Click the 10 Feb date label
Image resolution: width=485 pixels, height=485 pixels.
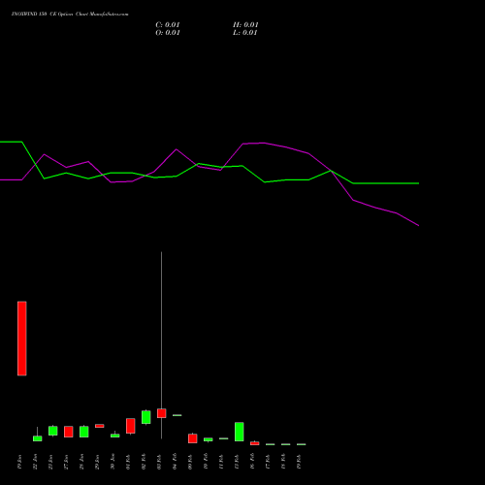[206, 462]
